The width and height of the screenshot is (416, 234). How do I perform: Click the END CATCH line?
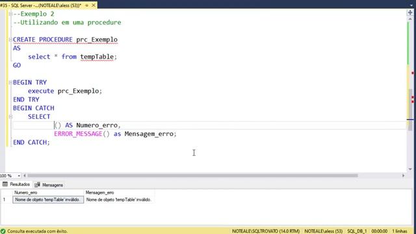[31, 142]
